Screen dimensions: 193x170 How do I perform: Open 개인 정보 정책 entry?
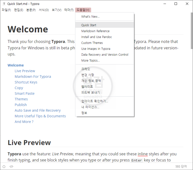[104, 81]
